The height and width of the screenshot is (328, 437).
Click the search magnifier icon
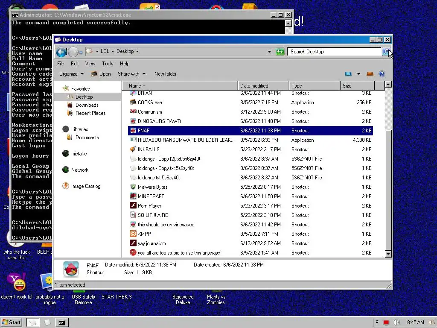click(x=386, y=52)
